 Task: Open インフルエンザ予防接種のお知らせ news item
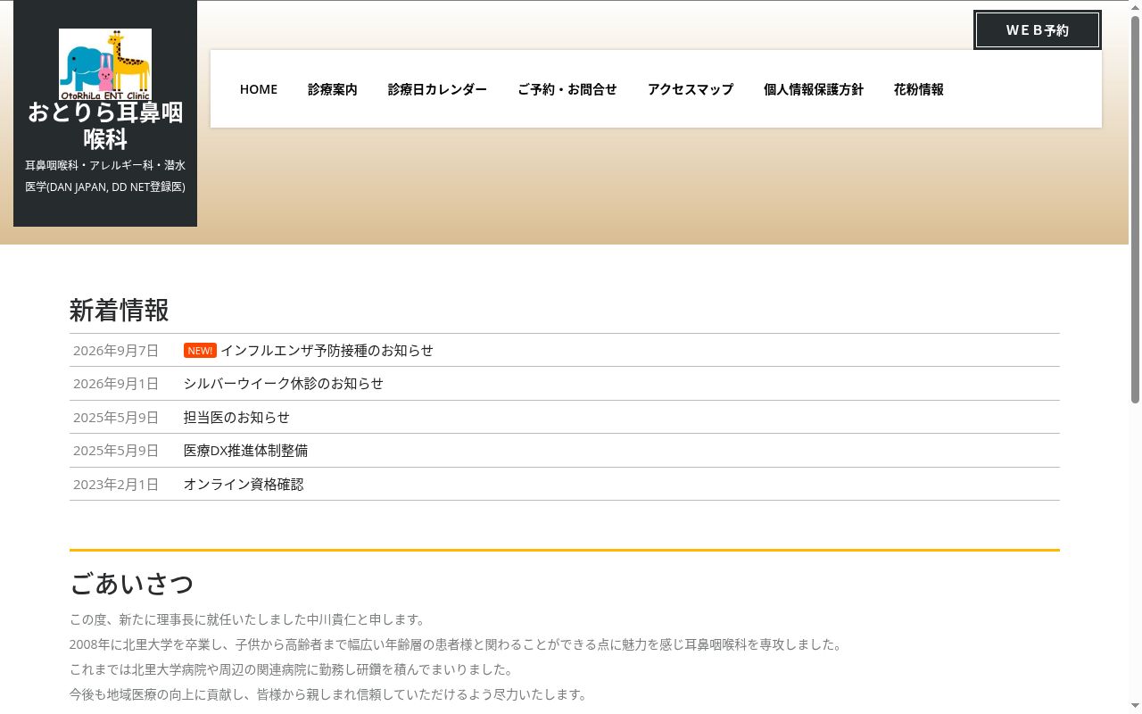(327, 351)
